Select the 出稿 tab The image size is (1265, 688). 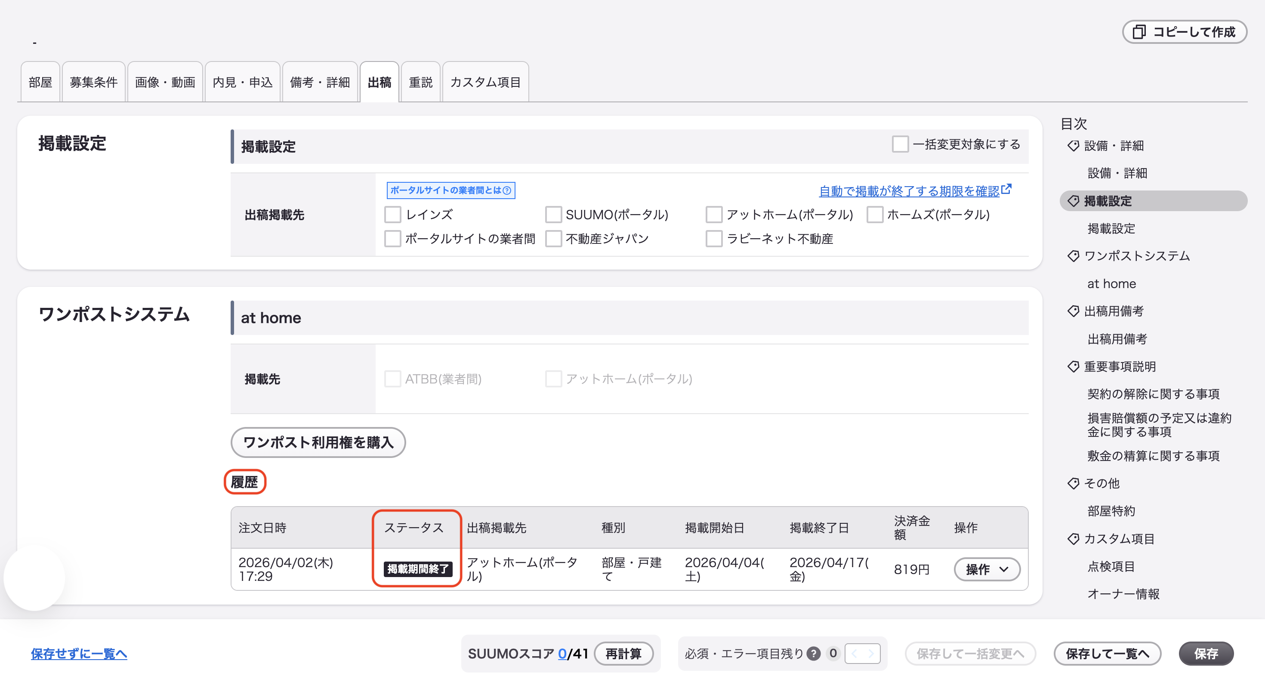[379, 82]
